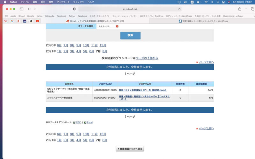Expand the favorites bar overflow chevron
Image resolution: width=255 pixels, height=159 pixels.
coord(254,16)
